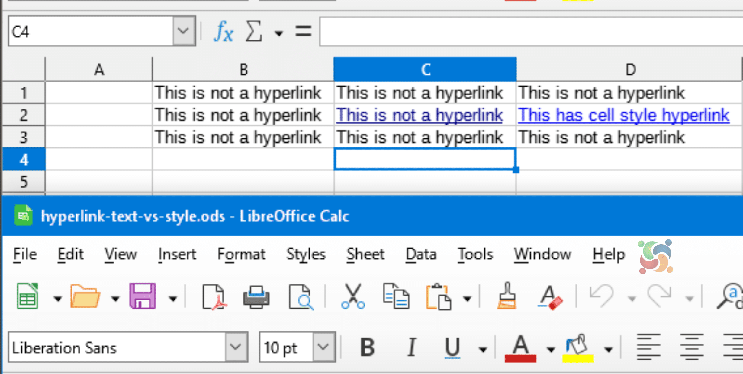
Task: Click the Sum sigma icon
Action: [x=253, y=31]
